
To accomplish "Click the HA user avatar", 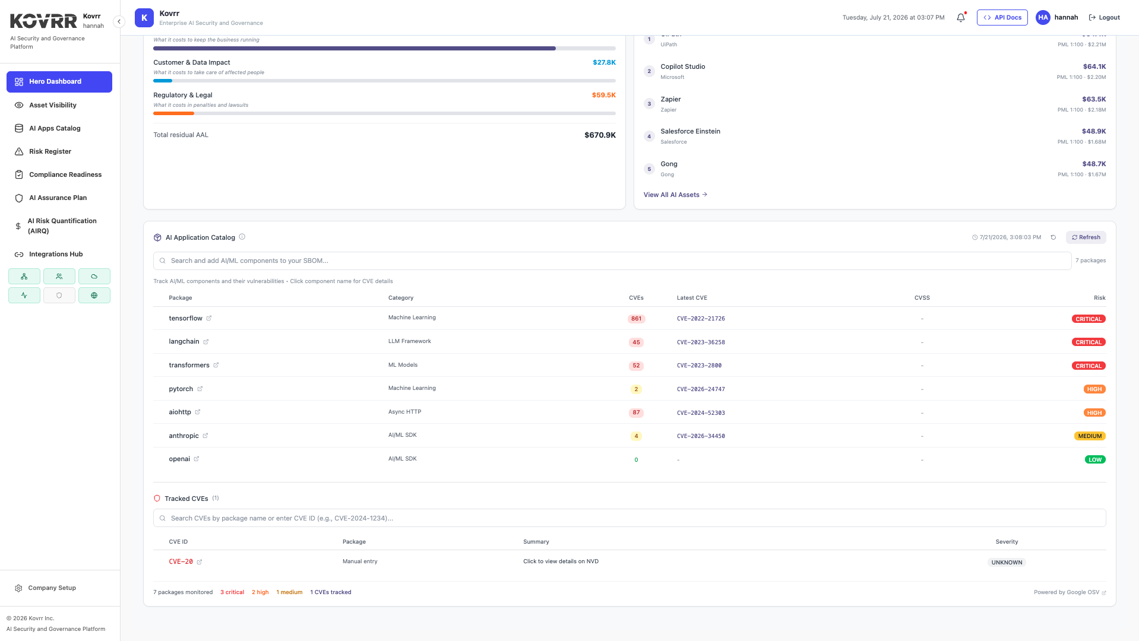I will pyautogui.click(x=1043, y=18).
